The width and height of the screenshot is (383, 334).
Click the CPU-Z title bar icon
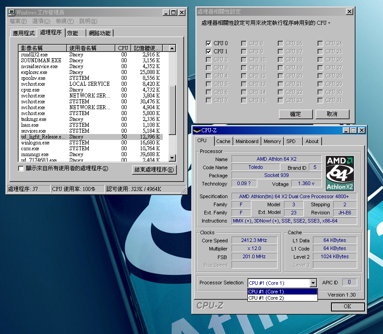click(197, 130)
